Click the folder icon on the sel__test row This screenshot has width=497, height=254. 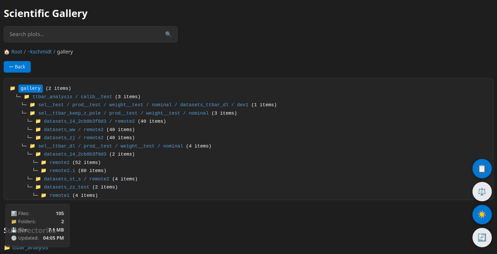32,105
